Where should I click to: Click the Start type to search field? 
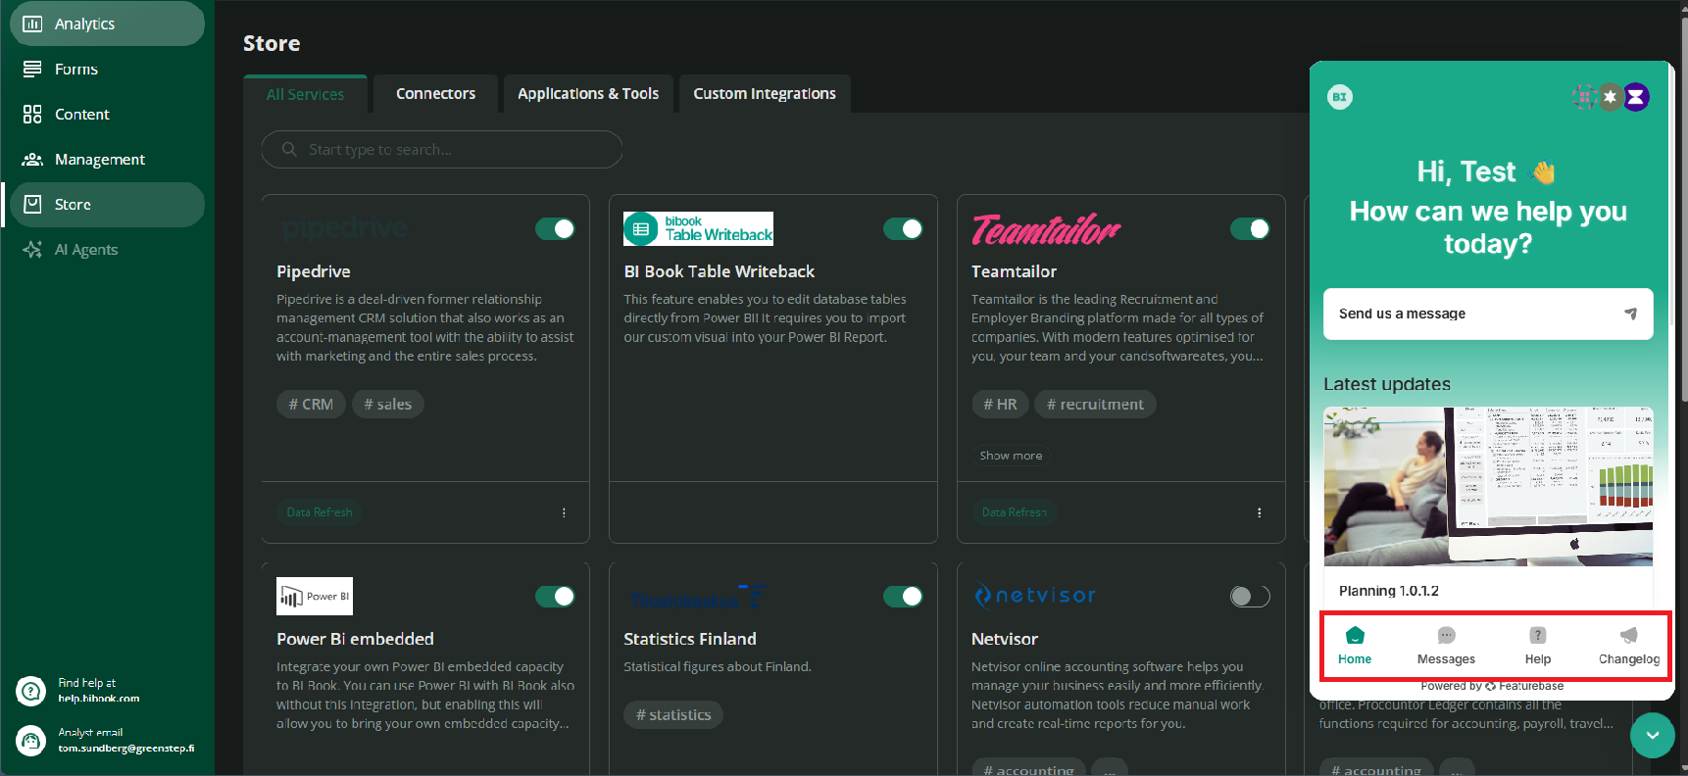(x=442, y=150)
